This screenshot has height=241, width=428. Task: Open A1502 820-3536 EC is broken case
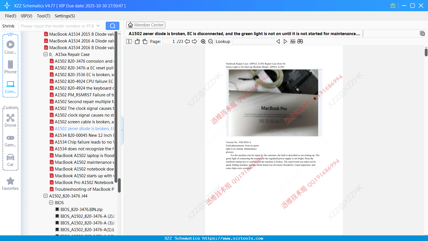(82, 75)
